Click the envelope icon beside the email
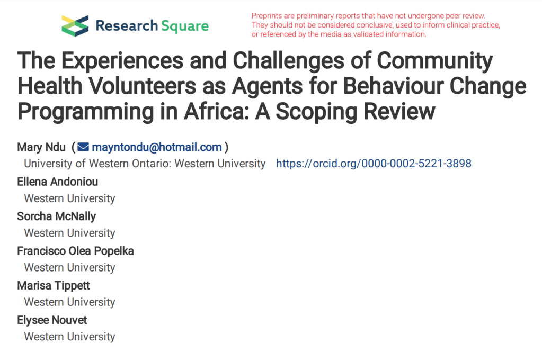542x352 pixels. tap(83, 147)
